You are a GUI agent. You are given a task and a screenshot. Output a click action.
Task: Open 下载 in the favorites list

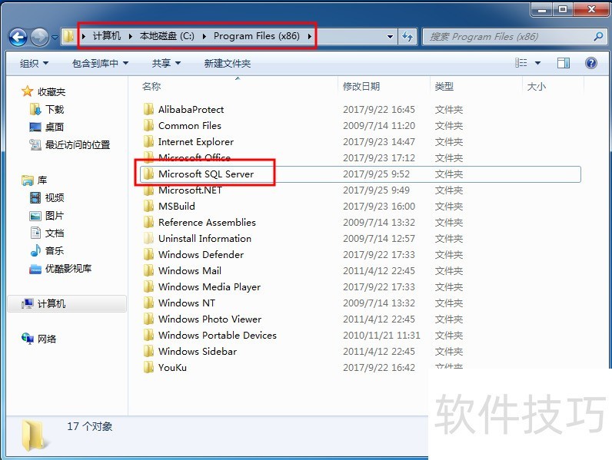tap(47, 109)
